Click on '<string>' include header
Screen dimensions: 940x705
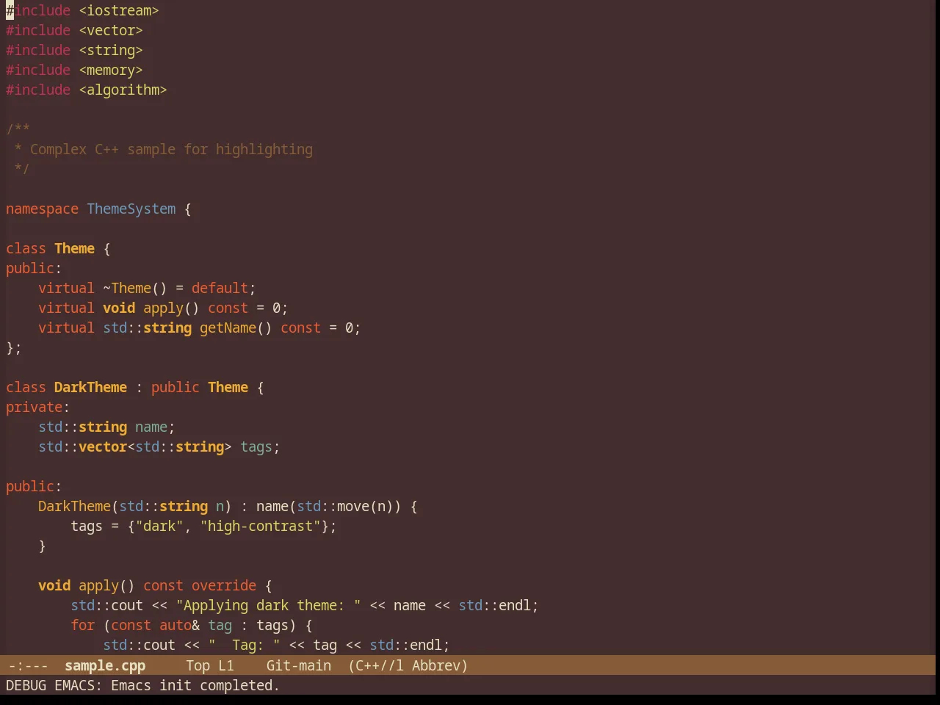[111, 50]
